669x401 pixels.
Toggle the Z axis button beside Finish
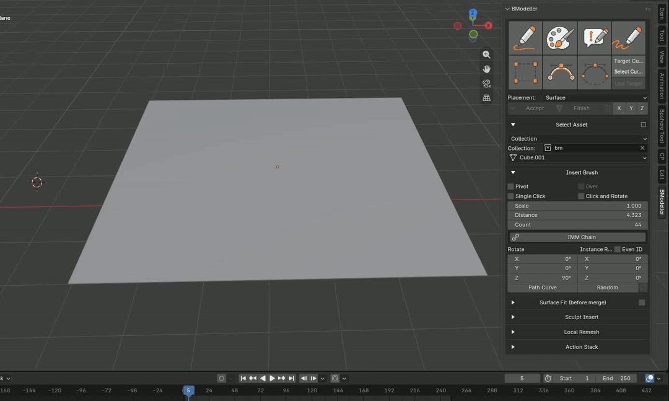tap(642, 108)
